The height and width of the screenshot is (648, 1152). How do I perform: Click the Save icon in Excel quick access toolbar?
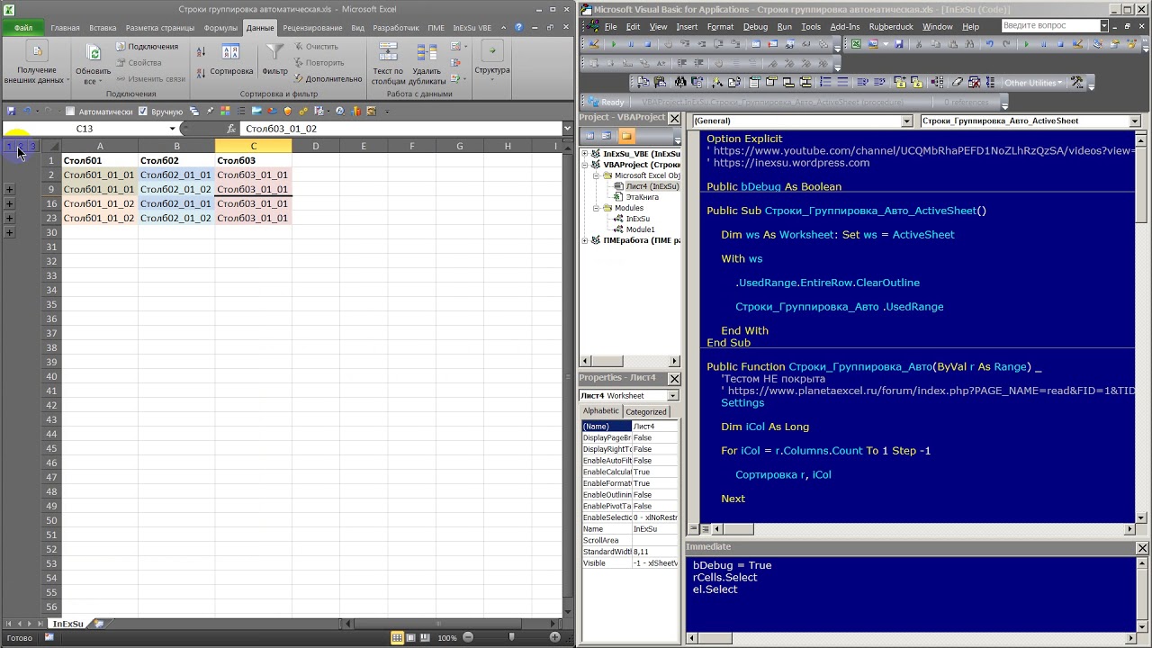(11, 111)
